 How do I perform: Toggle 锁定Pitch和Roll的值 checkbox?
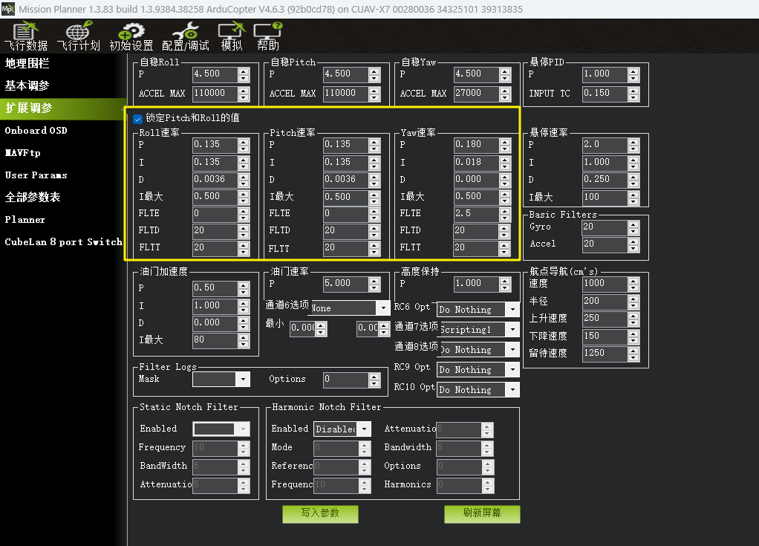pyautogui.click(x=137, y=118)
